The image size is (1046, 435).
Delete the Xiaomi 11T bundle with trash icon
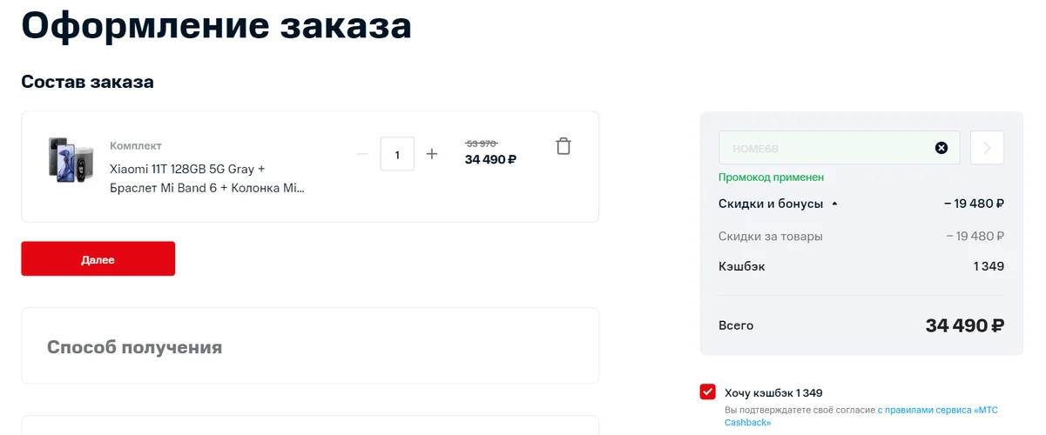[563, 146]
